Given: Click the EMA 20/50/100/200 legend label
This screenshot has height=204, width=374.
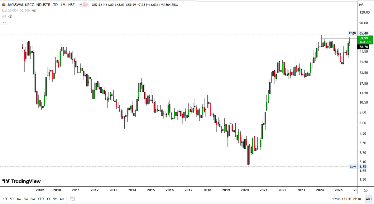Looking at the screenshot, I should [x=16, y=11].
